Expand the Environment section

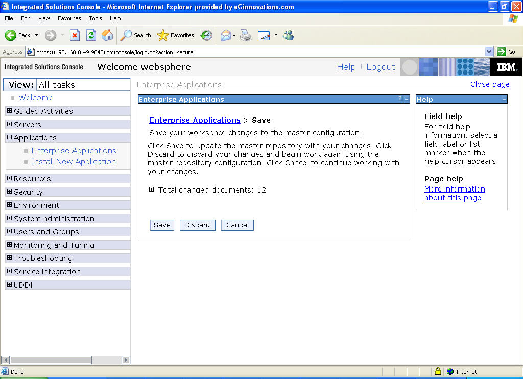click(x=9, y=205)
